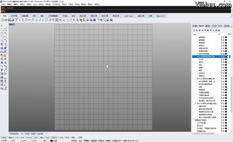Switch to the SubD Tools toolbar tab

click(x=128, y=16)
